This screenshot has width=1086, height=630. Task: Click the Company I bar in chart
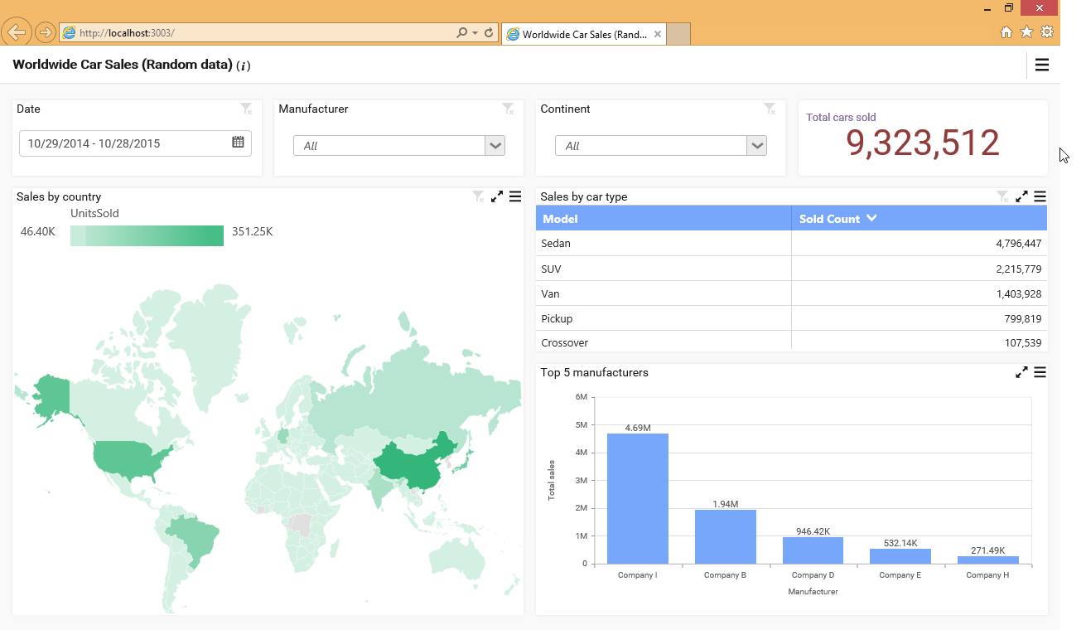pos(637,498)
